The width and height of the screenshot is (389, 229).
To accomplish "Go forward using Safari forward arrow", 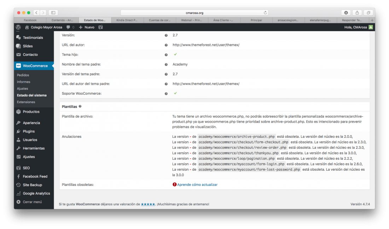I will [43, 13].
